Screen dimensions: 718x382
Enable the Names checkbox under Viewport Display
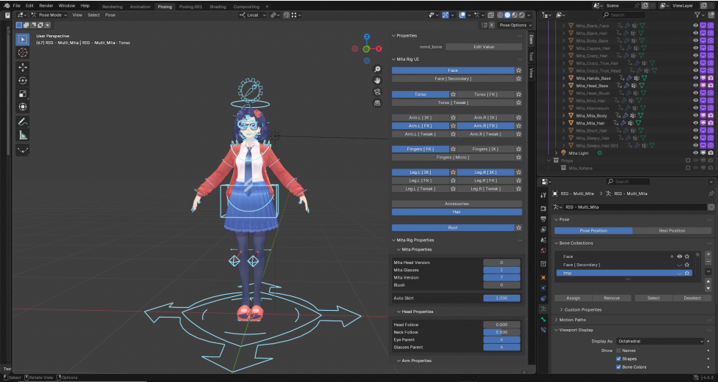619,350
